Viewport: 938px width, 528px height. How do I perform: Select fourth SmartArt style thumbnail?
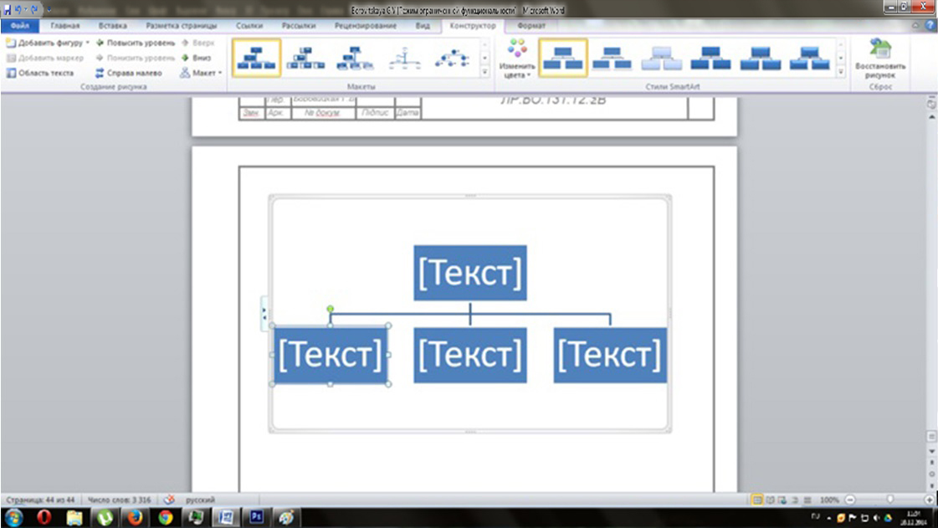click(x=710, y=58)
